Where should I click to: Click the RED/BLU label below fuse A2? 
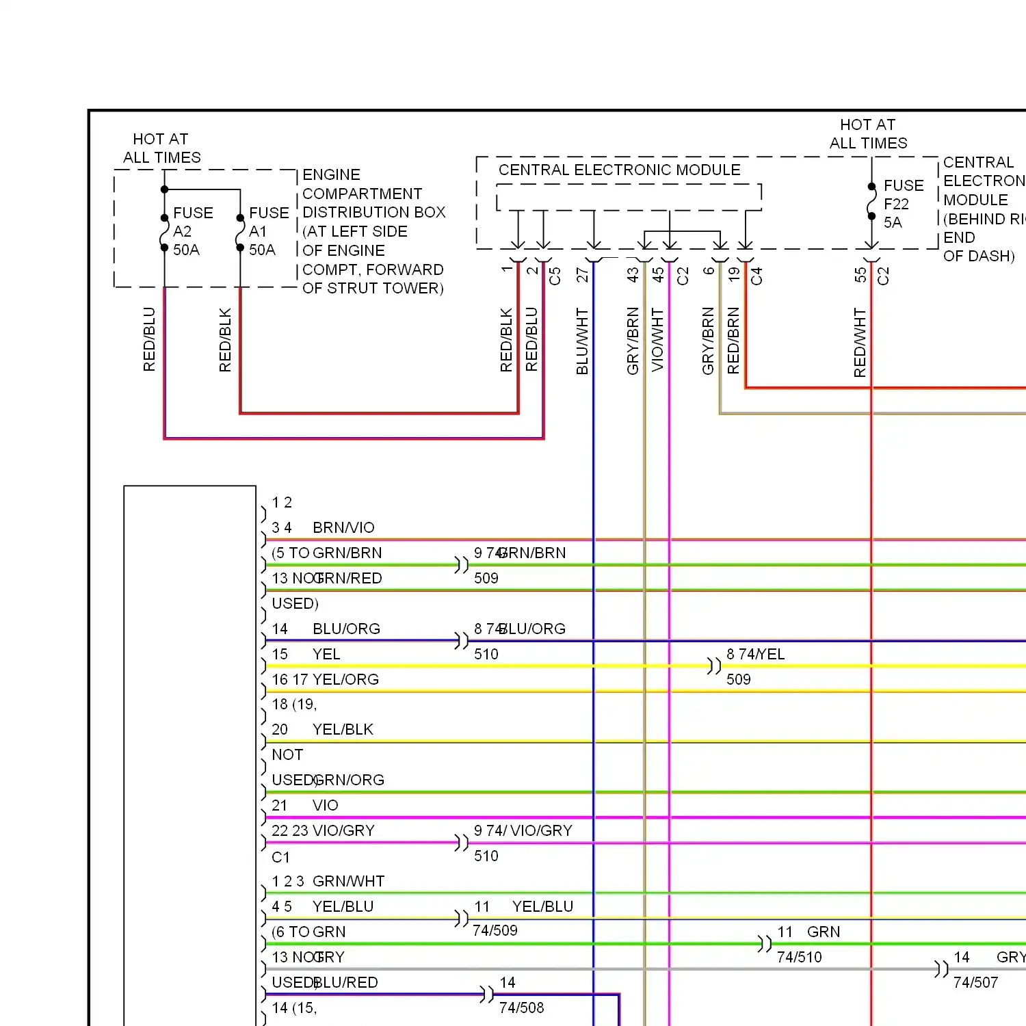click(149, 339)
